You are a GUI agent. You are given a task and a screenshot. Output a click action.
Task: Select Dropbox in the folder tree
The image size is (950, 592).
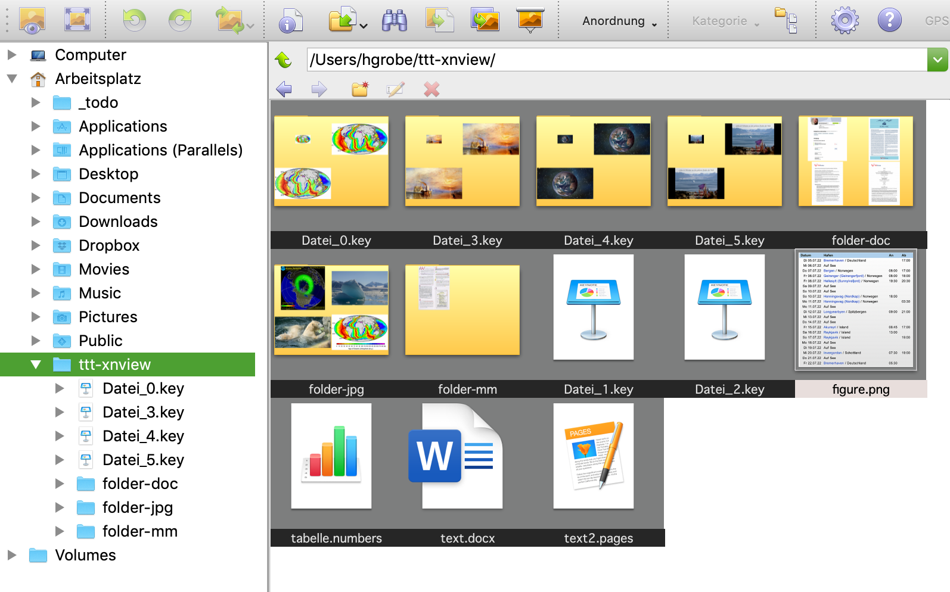(x=109, y=245)
